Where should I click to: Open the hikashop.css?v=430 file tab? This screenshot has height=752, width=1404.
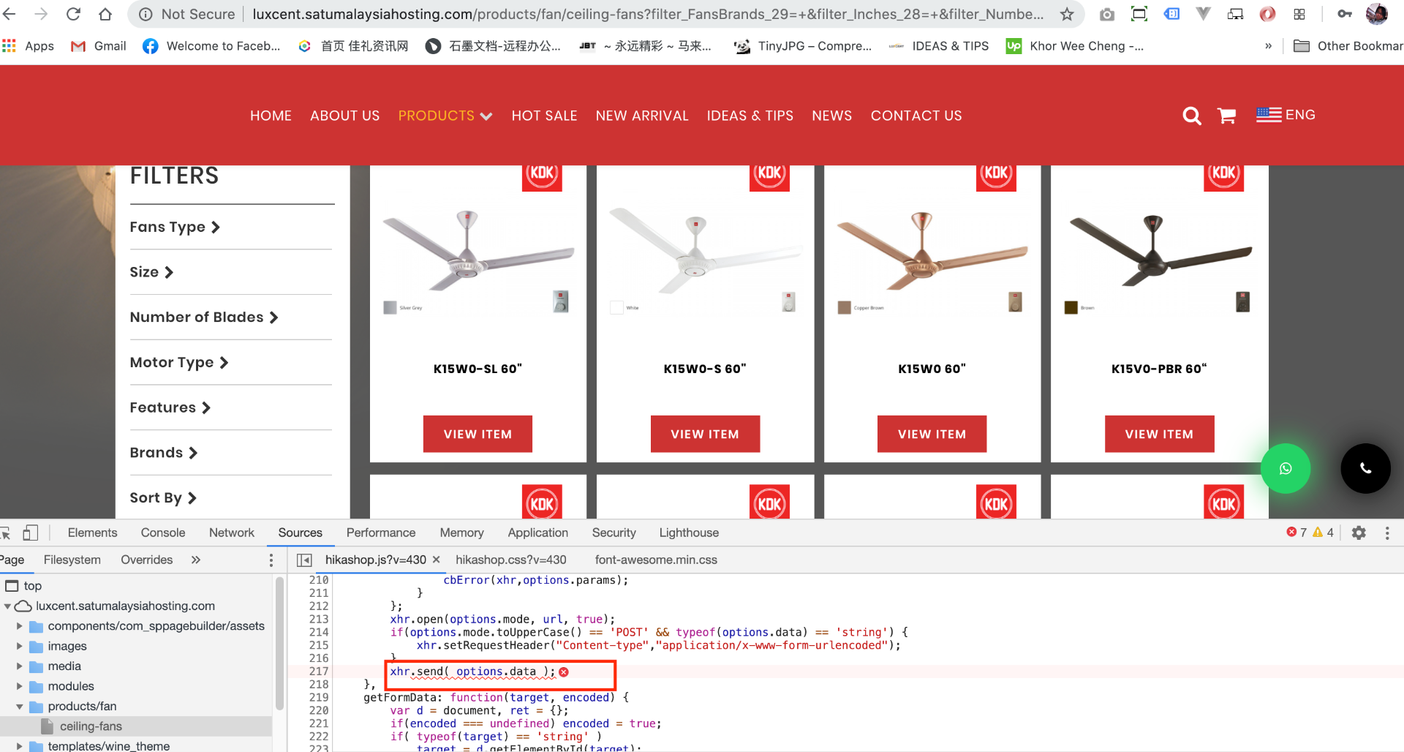click(x=511, y=560)
